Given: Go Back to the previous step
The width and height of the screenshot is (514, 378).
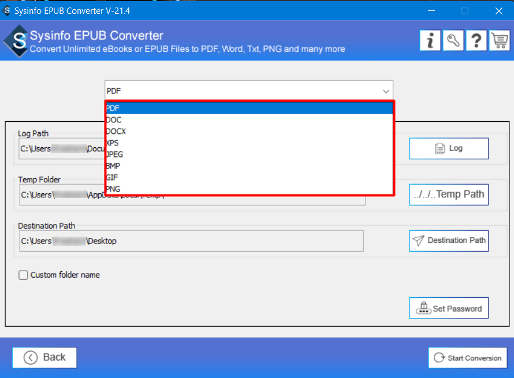Looking at the screenshot, I should coord(44,357).
